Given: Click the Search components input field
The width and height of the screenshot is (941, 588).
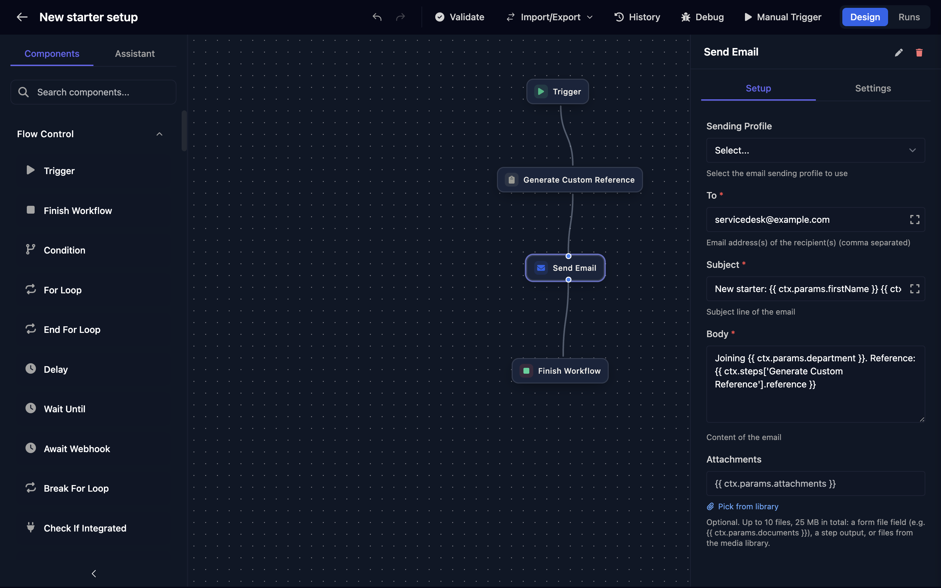Looking at the screenshot, I should (x=93, y=92).
